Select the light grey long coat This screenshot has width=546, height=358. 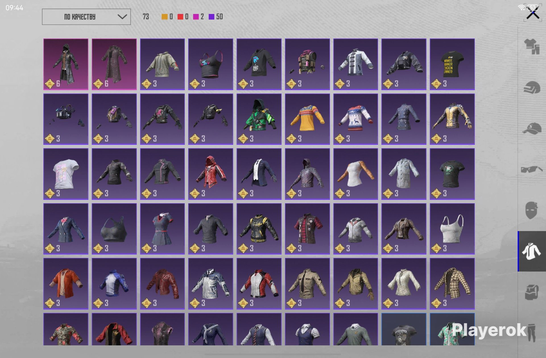pyautogui.click(x=404, y=174)
